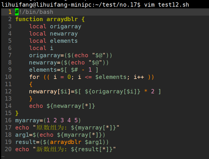Click 'origarray' in the line 3 local declaration

pyautogui.click(x=65, y=26)
